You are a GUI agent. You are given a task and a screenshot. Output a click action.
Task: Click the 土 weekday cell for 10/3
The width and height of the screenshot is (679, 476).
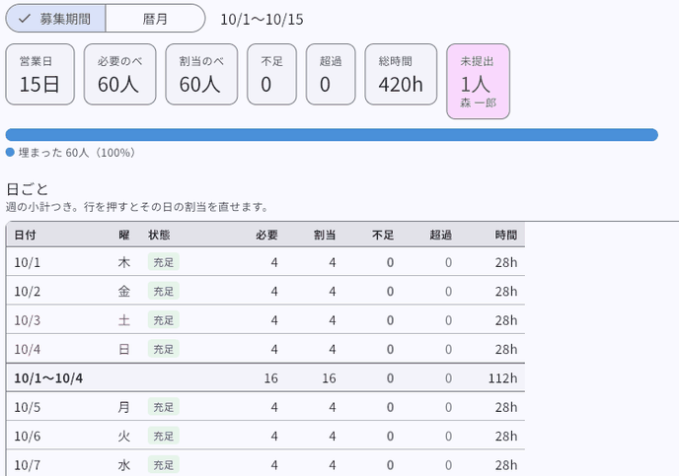click(x=123, y=320)
